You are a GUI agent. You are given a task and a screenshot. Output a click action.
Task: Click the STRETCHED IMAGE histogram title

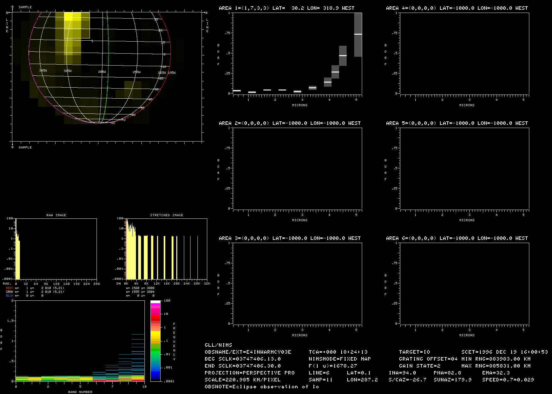(167, 215)
